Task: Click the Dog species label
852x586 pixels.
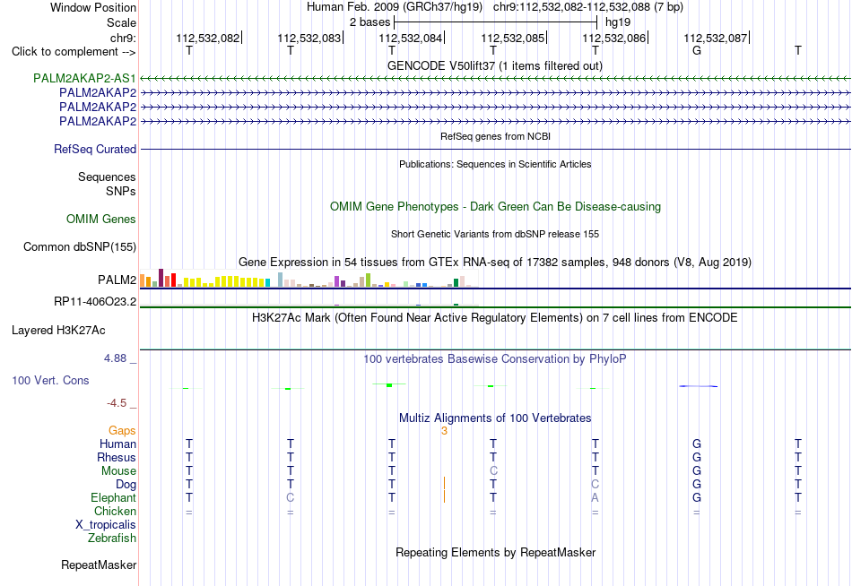Action: (x=126, y=485)
